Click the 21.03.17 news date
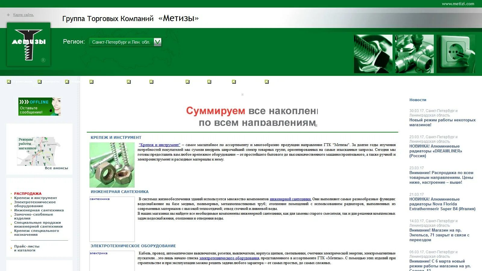482x271 pixels. pyautogui.click(x=416, y=195)
